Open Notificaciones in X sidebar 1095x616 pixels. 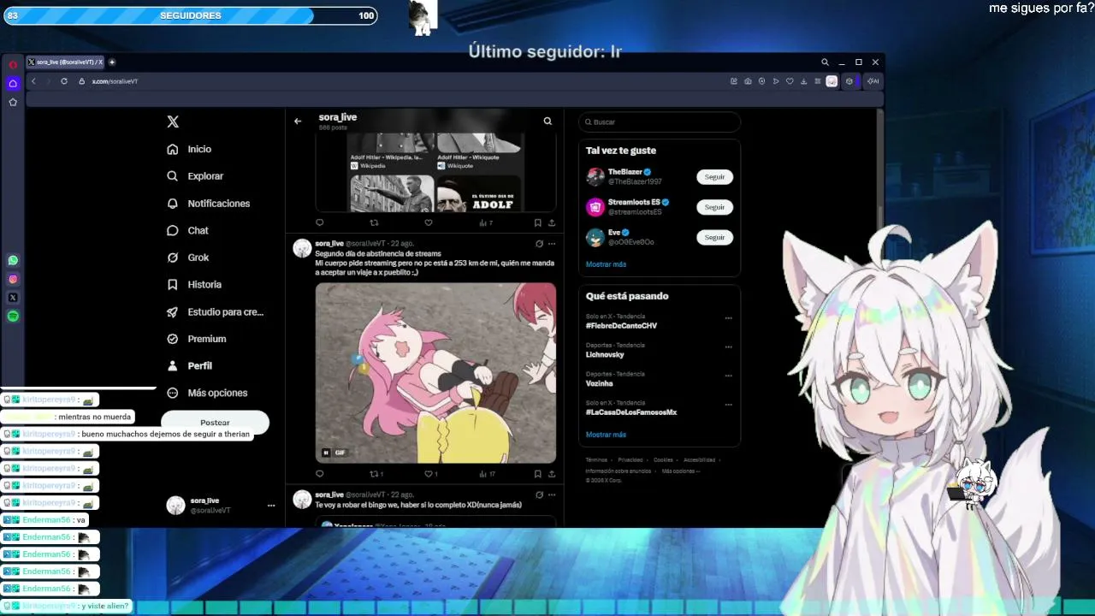point(208,204)
